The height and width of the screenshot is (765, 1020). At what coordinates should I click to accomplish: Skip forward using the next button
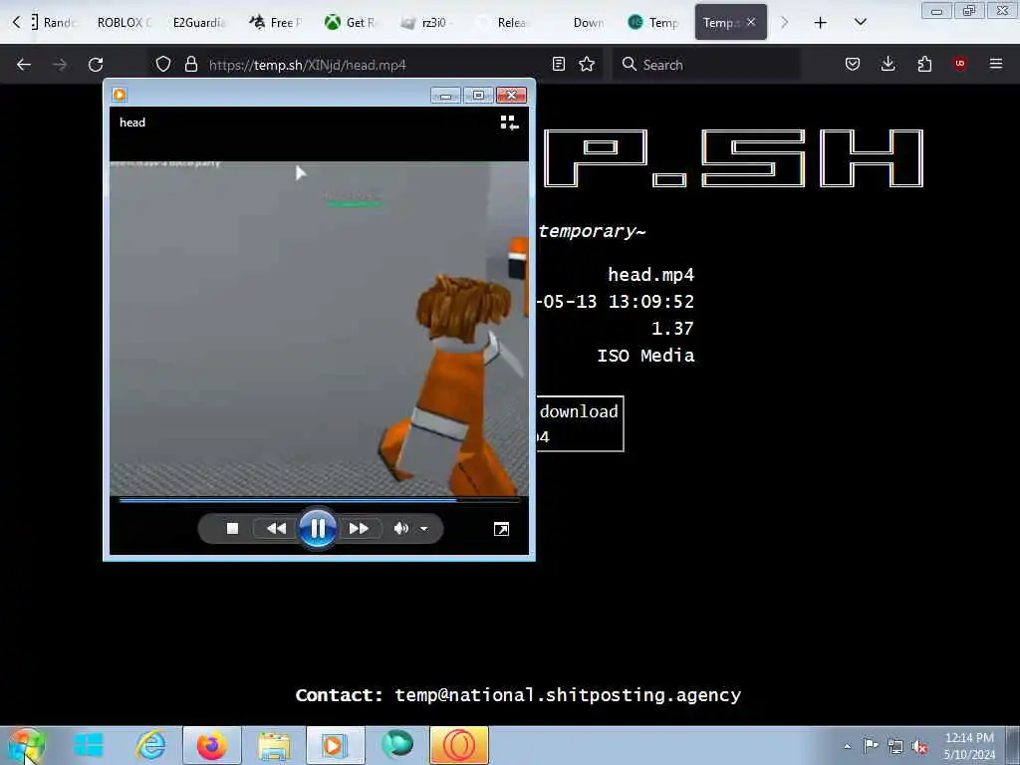(x=359, y=529)
